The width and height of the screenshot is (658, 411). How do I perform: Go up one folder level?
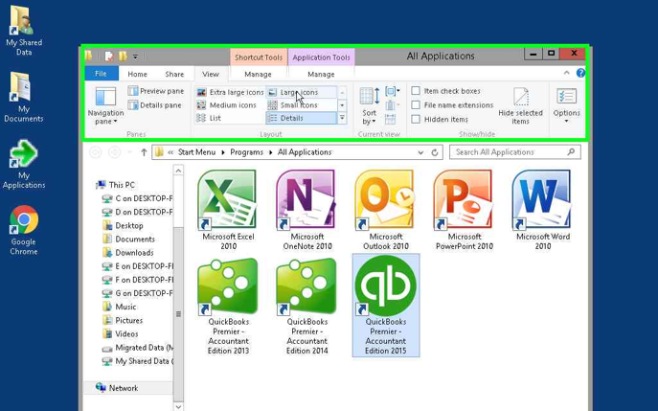click(x=144, y=152)
